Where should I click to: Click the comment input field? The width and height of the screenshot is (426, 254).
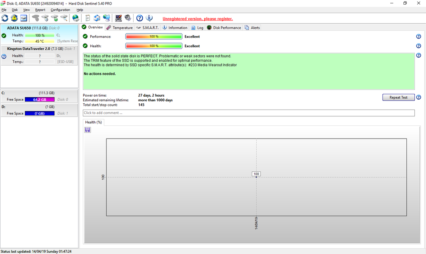tap(249, 113)
